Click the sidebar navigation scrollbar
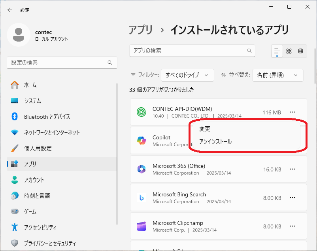Viewport: 317px width, 251px height. (x=117, y=154)
